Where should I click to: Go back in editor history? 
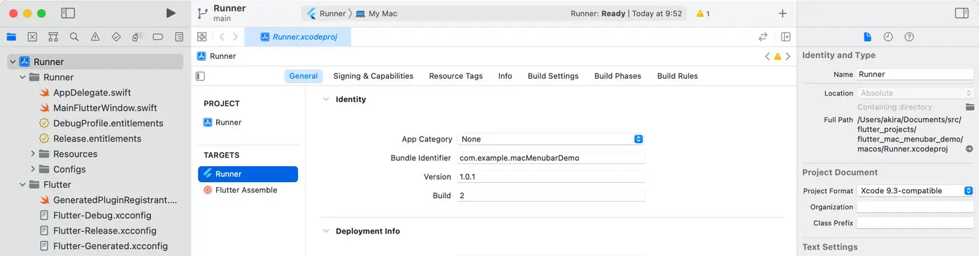click(x=222, y=37)
